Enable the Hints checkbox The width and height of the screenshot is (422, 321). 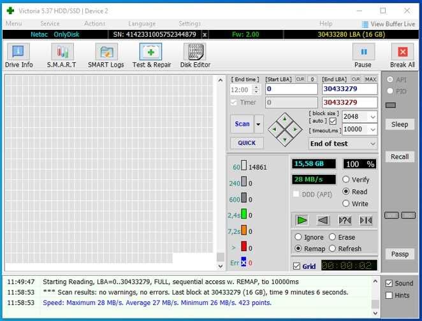(x=389, y=296)
